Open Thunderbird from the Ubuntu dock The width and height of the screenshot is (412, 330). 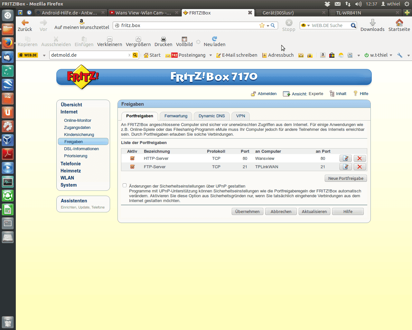[x=8, y=57]
